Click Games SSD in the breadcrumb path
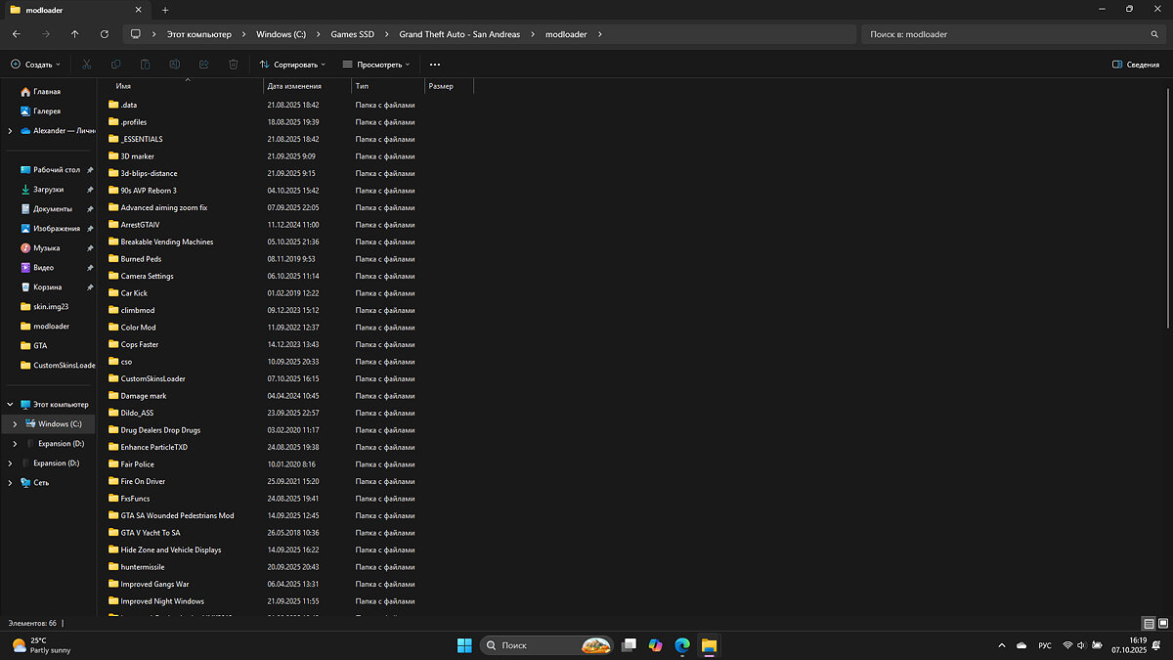 coord(352,34)
